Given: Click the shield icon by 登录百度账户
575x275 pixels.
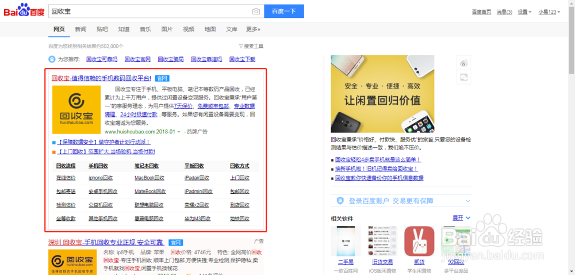Looking at the screenshot, I should [340, 201].
